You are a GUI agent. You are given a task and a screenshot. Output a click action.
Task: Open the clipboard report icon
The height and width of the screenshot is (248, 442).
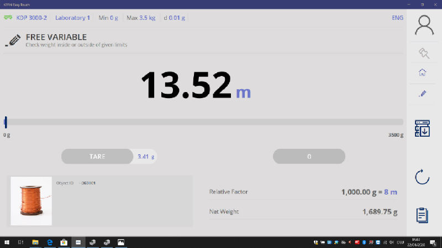422,215
